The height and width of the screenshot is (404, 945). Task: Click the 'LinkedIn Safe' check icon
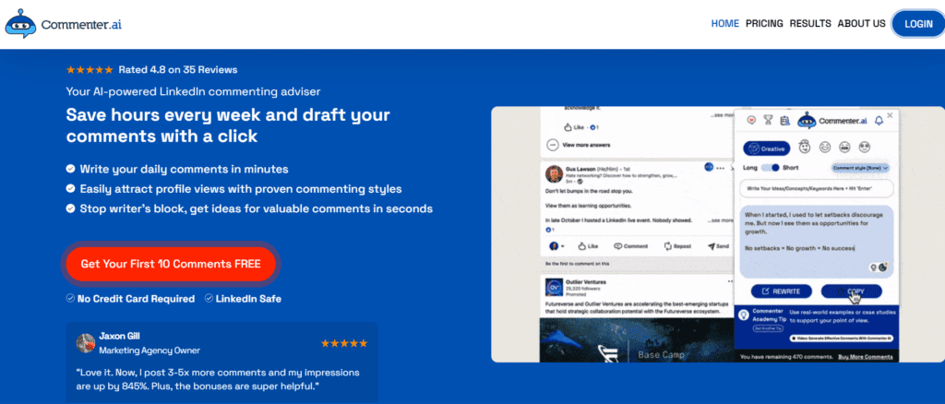point(209,298)
